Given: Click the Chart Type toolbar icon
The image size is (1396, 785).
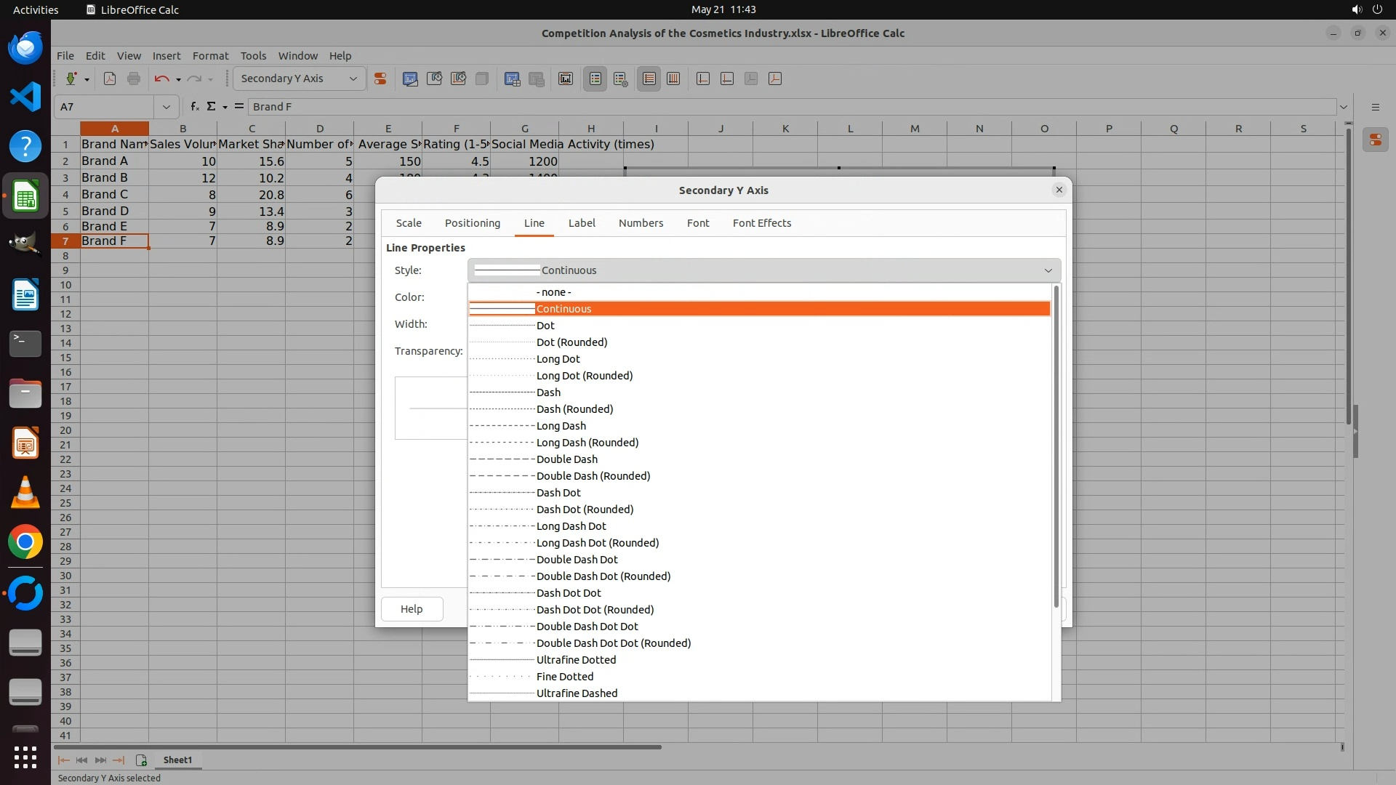Looking at the screenshot, I should click(x=410, y=78).
